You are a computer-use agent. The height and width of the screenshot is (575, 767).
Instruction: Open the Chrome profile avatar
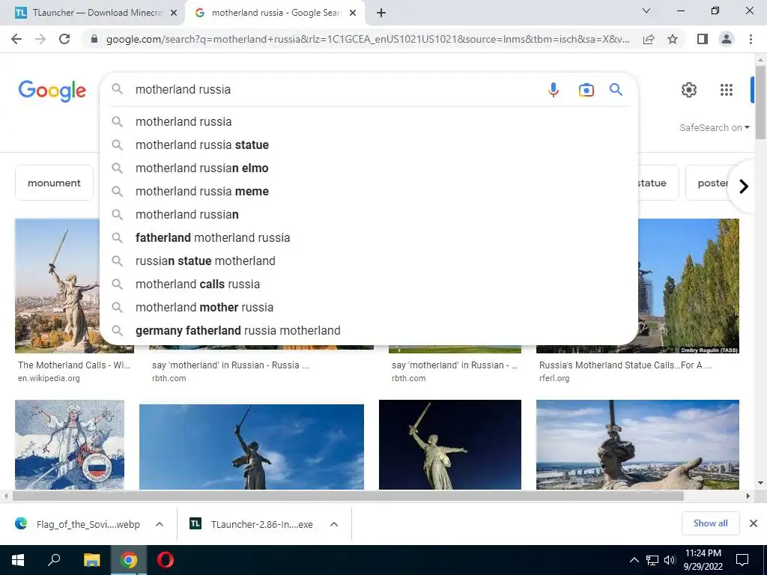point(727,39)
